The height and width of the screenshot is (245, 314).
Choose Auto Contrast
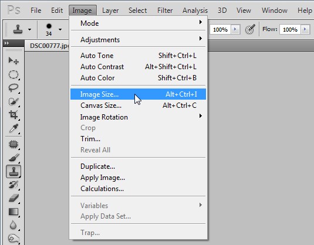[x=138, y=67]
